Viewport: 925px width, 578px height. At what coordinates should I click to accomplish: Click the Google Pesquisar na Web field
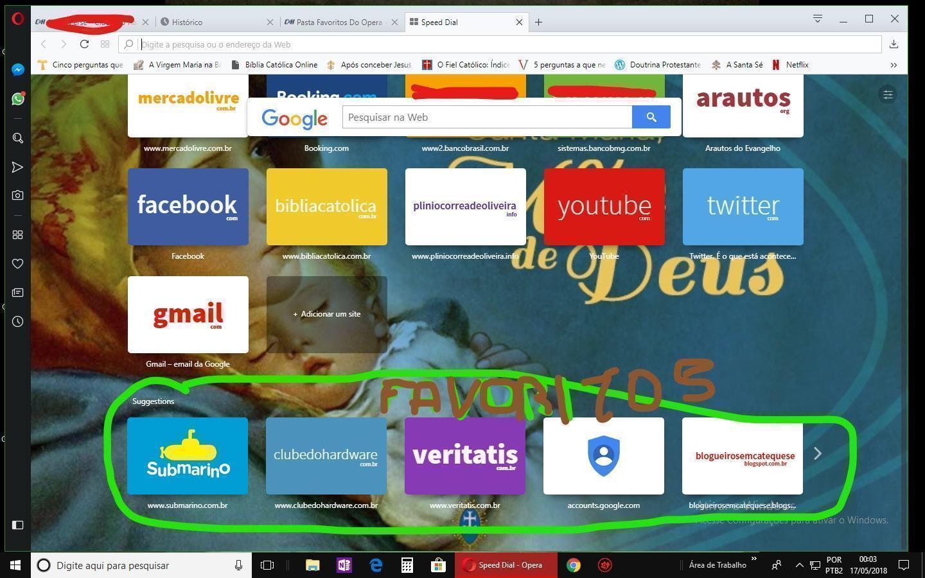[x=487, y=117]
